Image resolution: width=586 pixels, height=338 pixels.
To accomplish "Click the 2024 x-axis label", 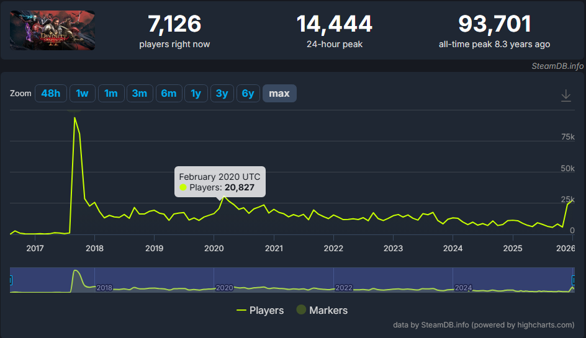I will coord(453,248).
